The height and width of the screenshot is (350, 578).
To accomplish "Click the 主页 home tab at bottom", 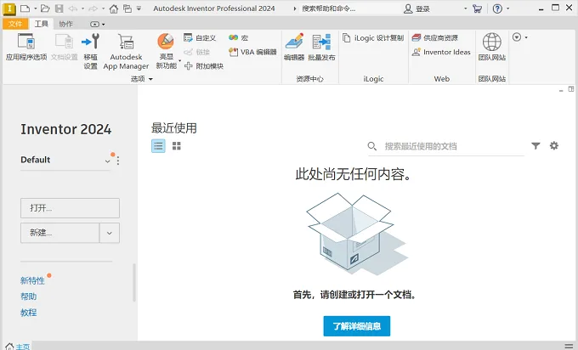I will (18, 347).
